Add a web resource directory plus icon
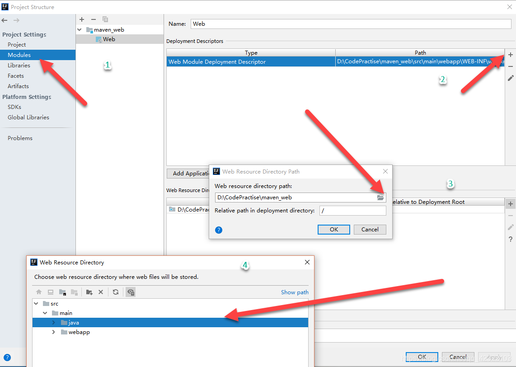Screen dimensions: 516x367 click(511, 204)
